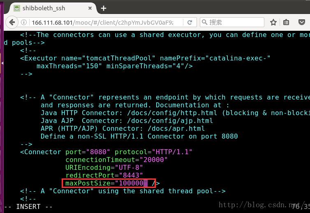Click the "APR (HTTP/AJP) Connector" comment line

123,128
